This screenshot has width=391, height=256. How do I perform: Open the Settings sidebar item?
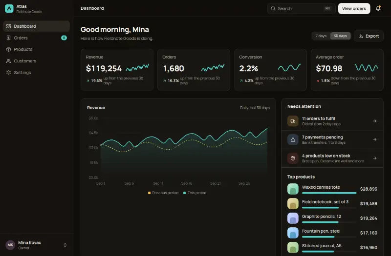36,72
